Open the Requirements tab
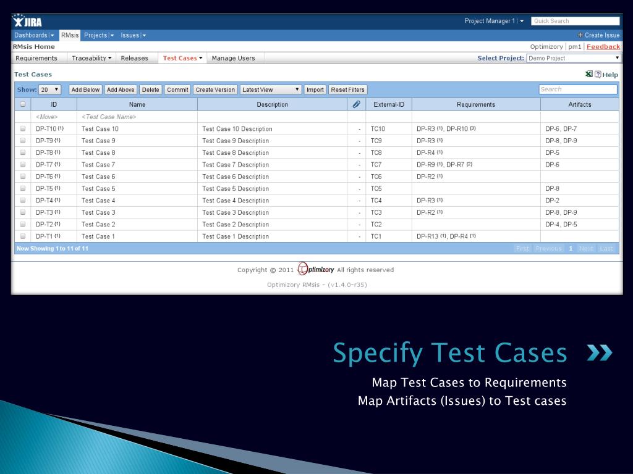The image size is (633, 474). [x=36, y=58]
